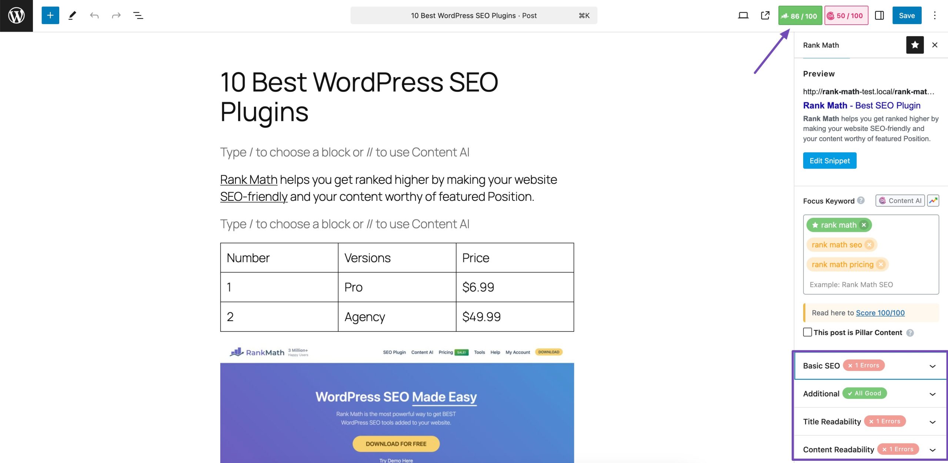This screenshot has width=948, height=463.
Task: Click the WordPress logo icon top-left
Action: pos(16,16)
